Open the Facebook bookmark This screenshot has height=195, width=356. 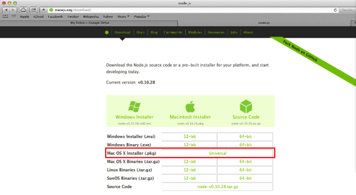click(x=55, y=16)
